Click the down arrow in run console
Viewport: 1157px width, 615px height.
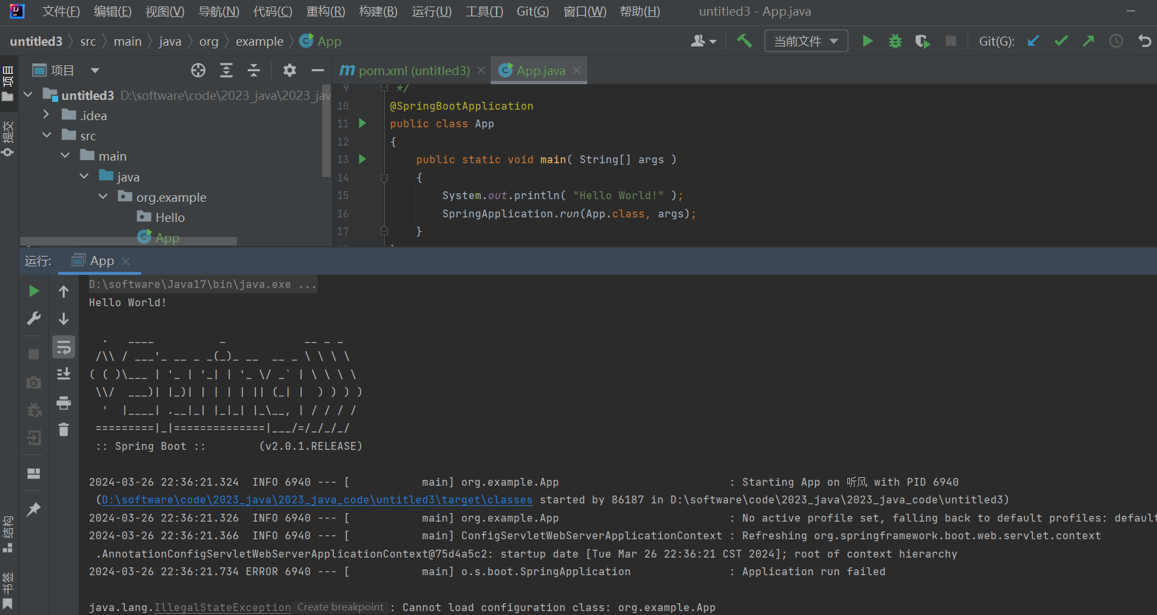click(63, 319)
